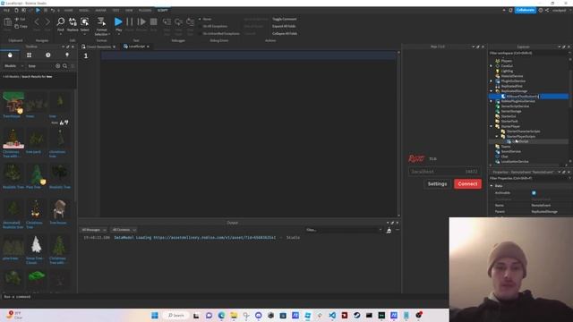Open the Windows Start button
Image resolution: width=573 pixels, height=322 pixels.
point(155,315)
